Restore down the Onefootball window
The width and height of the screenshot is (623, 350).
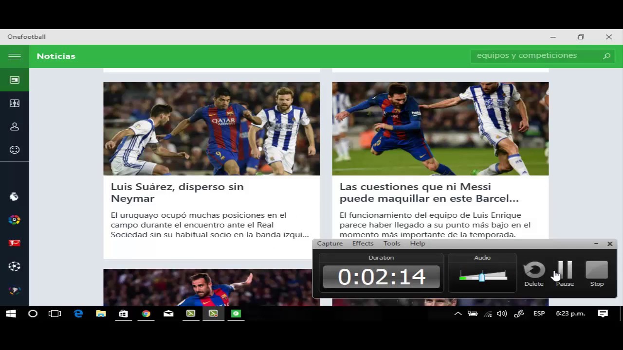(581, 37)
